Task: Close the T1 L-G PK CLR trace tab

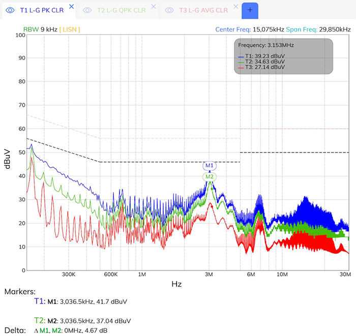Action: click(x=71, y=7)
